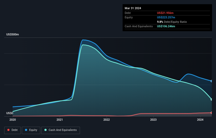The width and height of the screenshot is (216, 138).
Task: Click the 2022 x-axis label
Action: coord(107,120)
